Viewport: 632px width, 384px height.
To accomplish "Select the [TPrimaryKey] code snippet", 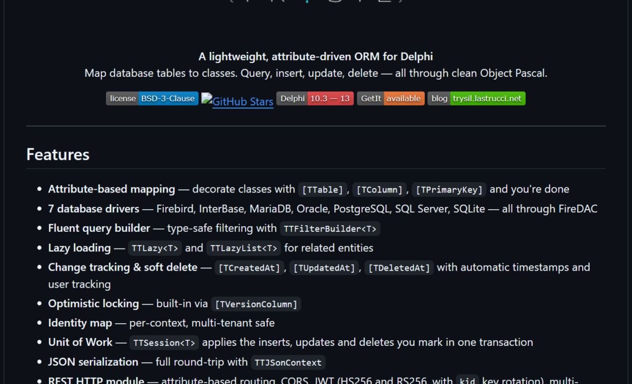I will point(449,189).
